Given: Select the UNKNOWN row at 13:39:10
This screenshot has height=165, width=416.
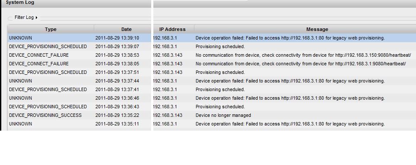Looking at the screenshot, I should click(212, 38).
